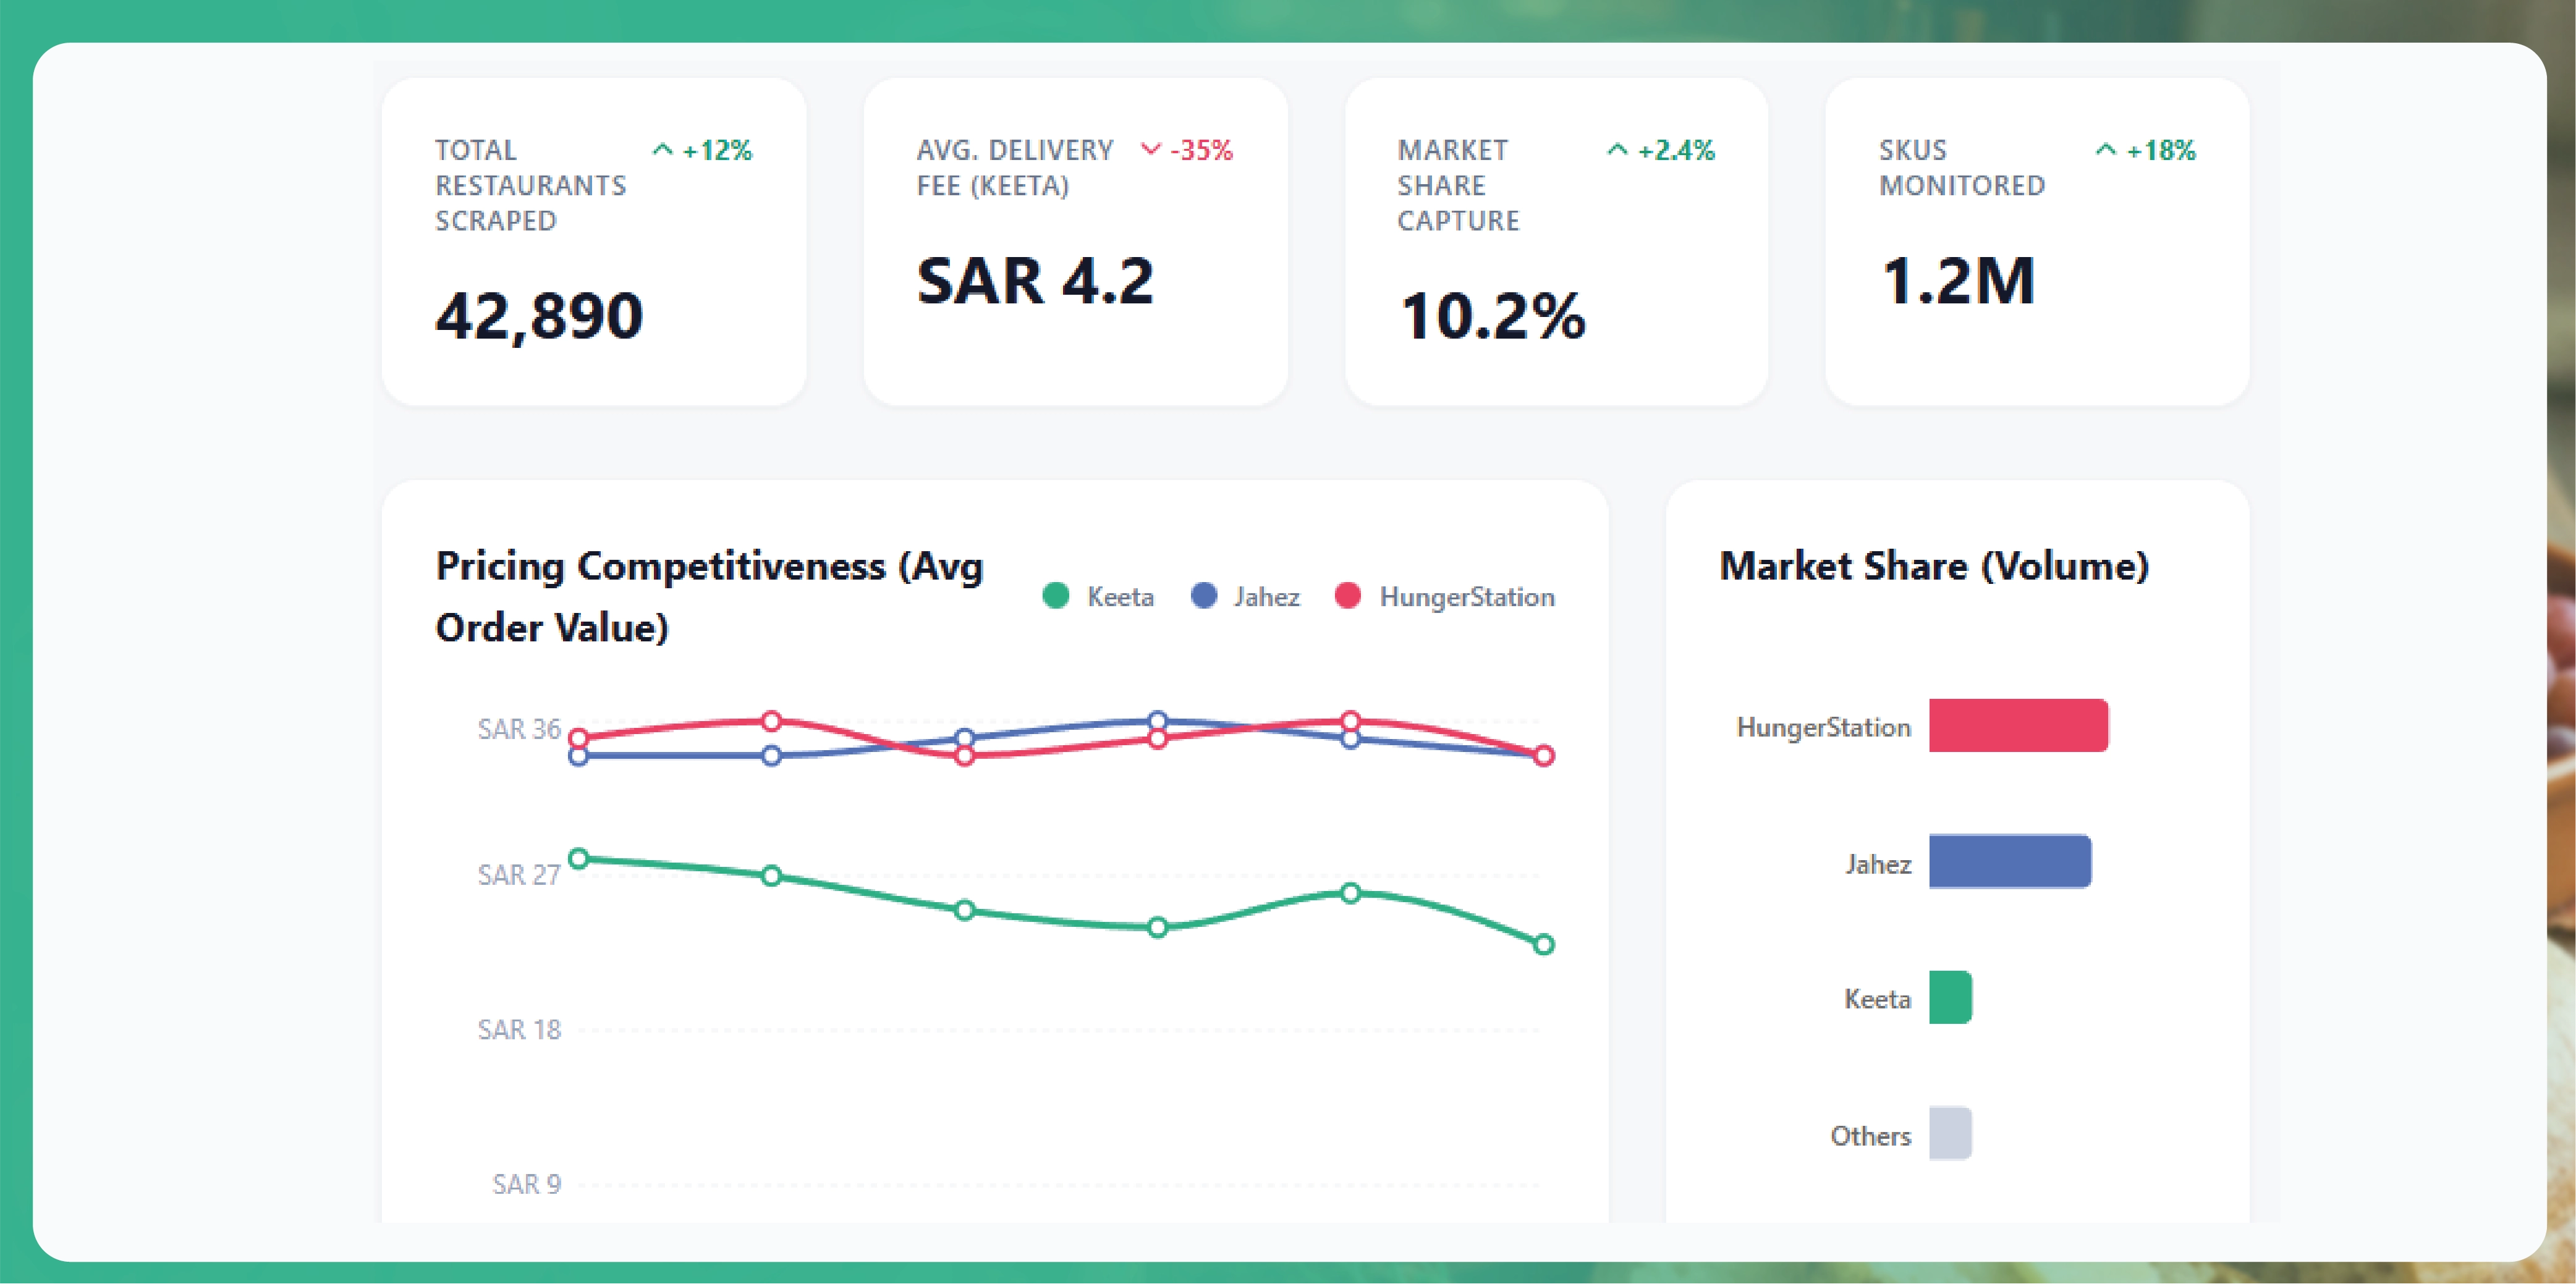Select the SAR 4.2 delivery fee value
This screenshot has height=1284, width=2576.
point(1035,281)
